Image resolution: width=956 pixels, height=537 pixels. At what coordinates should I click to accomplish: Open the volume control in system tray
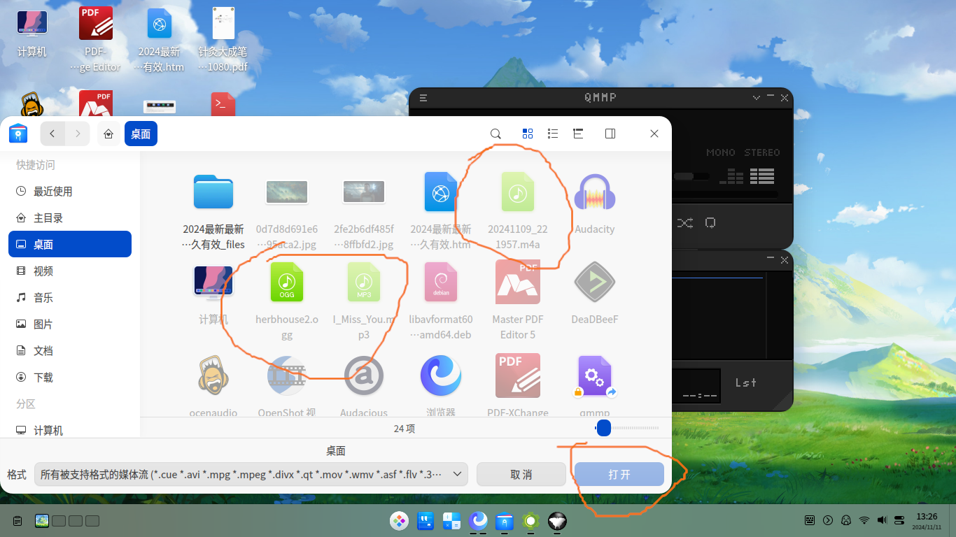[x=882, y=520]
